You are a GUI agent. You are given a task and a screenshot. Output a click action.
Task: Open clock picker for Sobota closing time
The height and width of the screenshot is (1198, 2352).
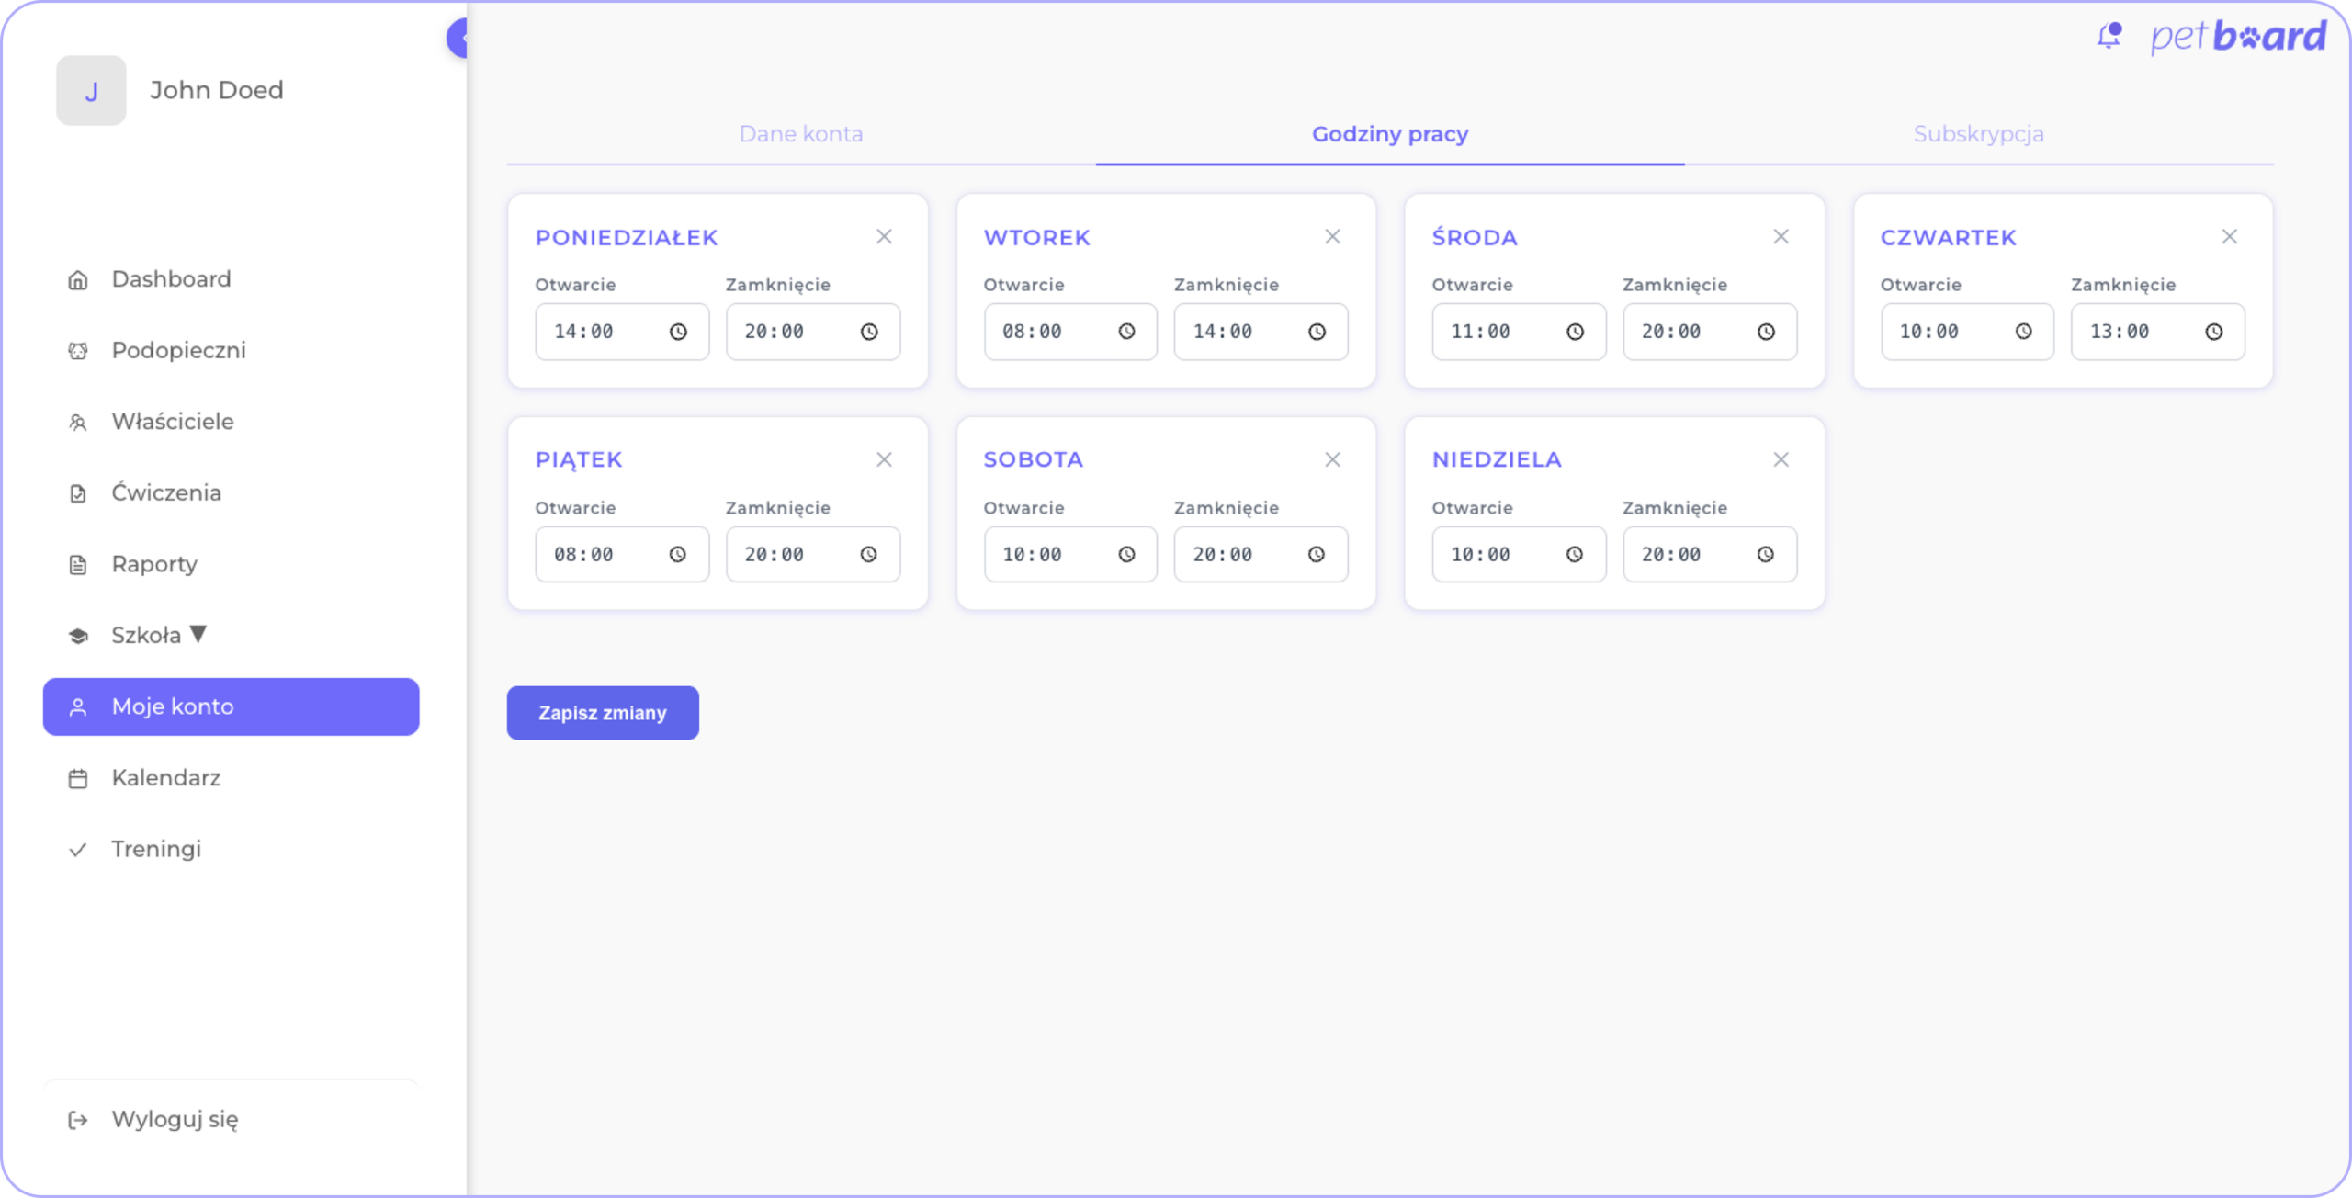click(1317, 555)
